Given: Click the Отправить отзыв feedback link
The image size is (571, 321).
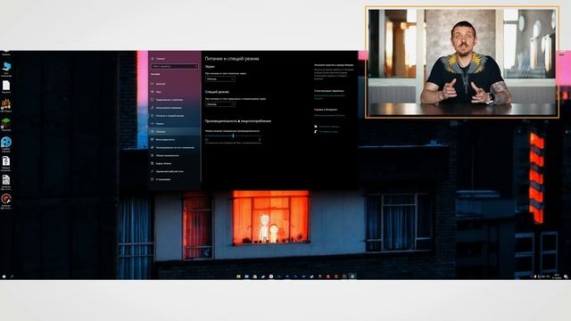Looking at the screenshot, I should coord(326,131).
